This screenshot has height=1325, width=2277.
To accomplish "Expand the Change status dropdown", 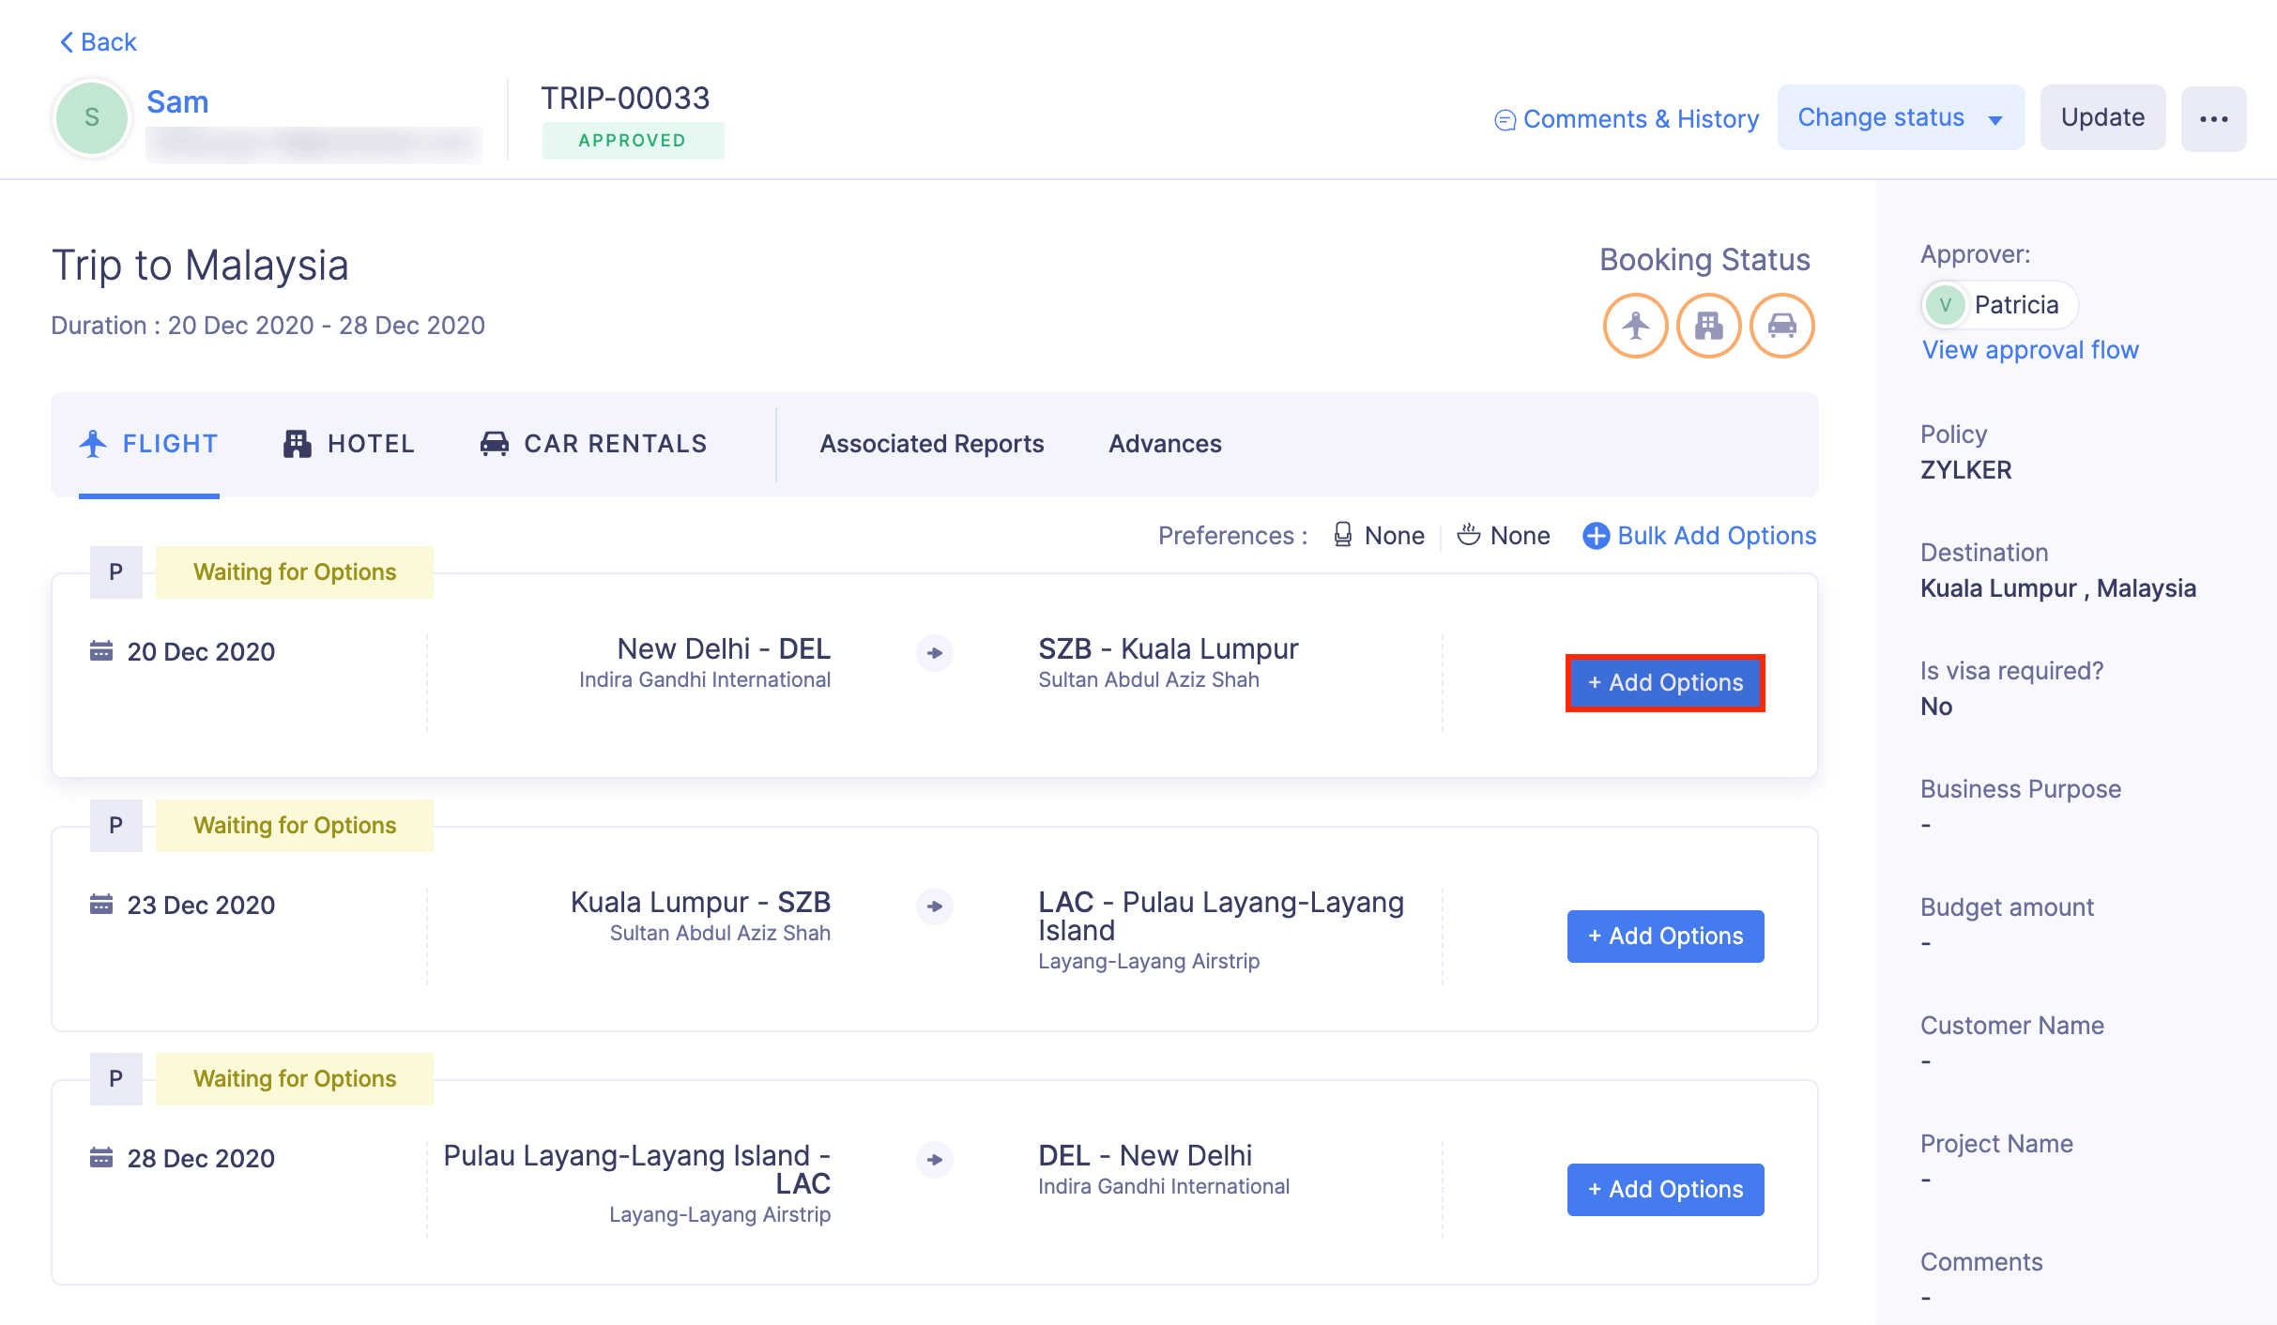I will click(x=1900, y=118).
